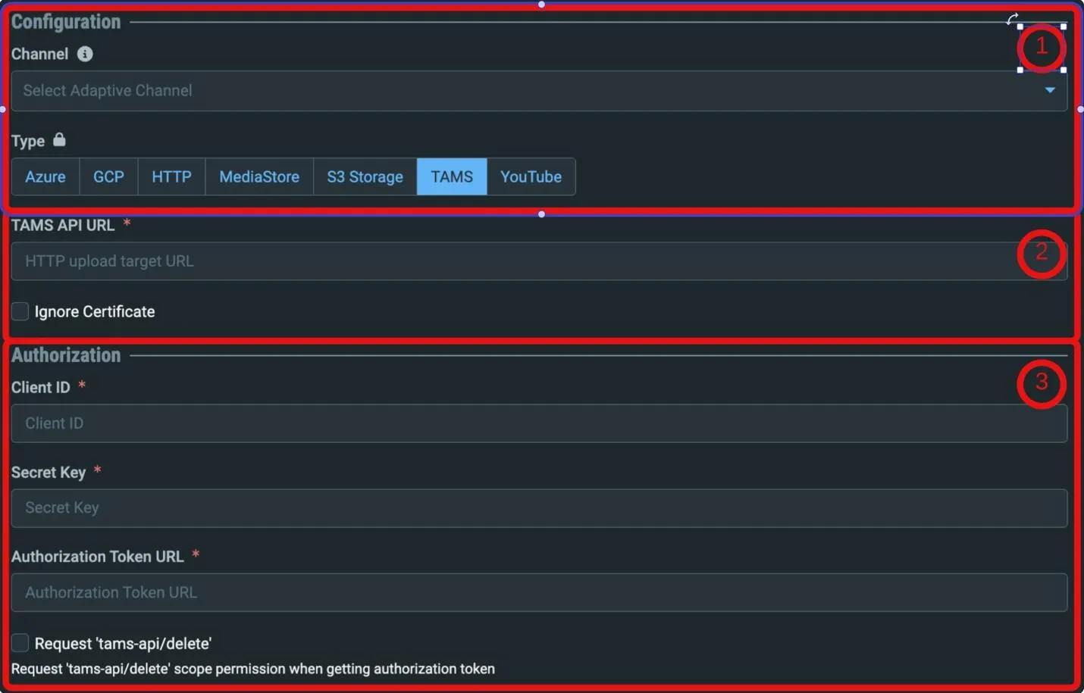Click the tams-api/delete scope description text
1084x693 pixels.
tap(253, 669)
